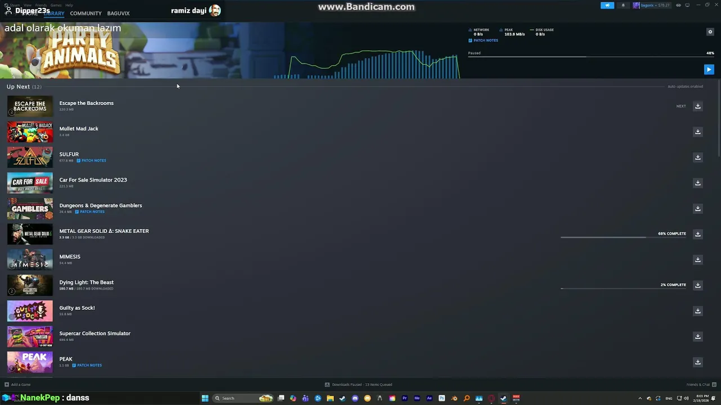Open the Friends & Chat panel

(x=701, y=385)
